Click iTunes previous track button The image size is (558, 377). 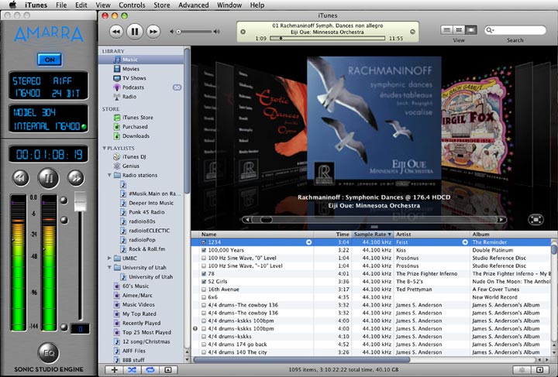pyautogui.click(x=116, y=32)
